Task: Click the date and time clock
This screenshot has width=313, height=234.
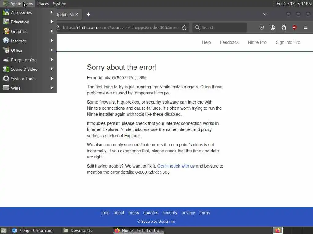Action: point(294,4)
